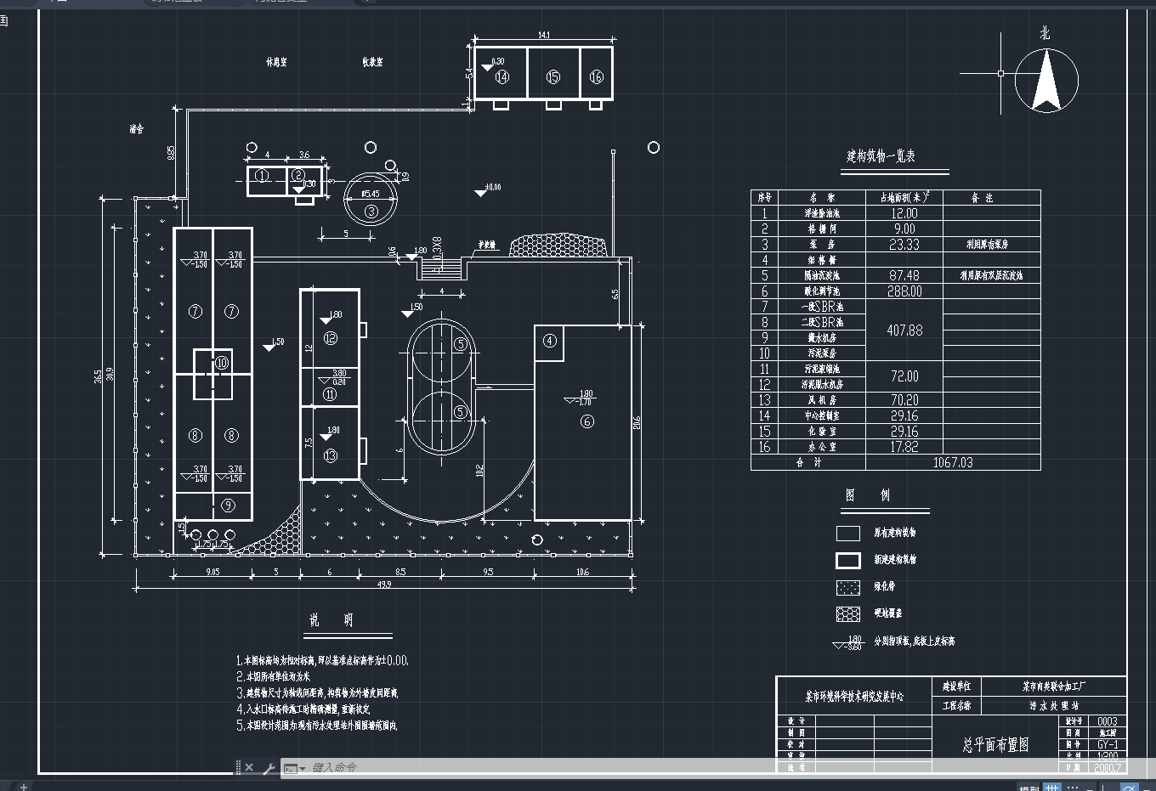
Task: Select the Ø5.45 diameter dimension text
Action: (370, 194)
